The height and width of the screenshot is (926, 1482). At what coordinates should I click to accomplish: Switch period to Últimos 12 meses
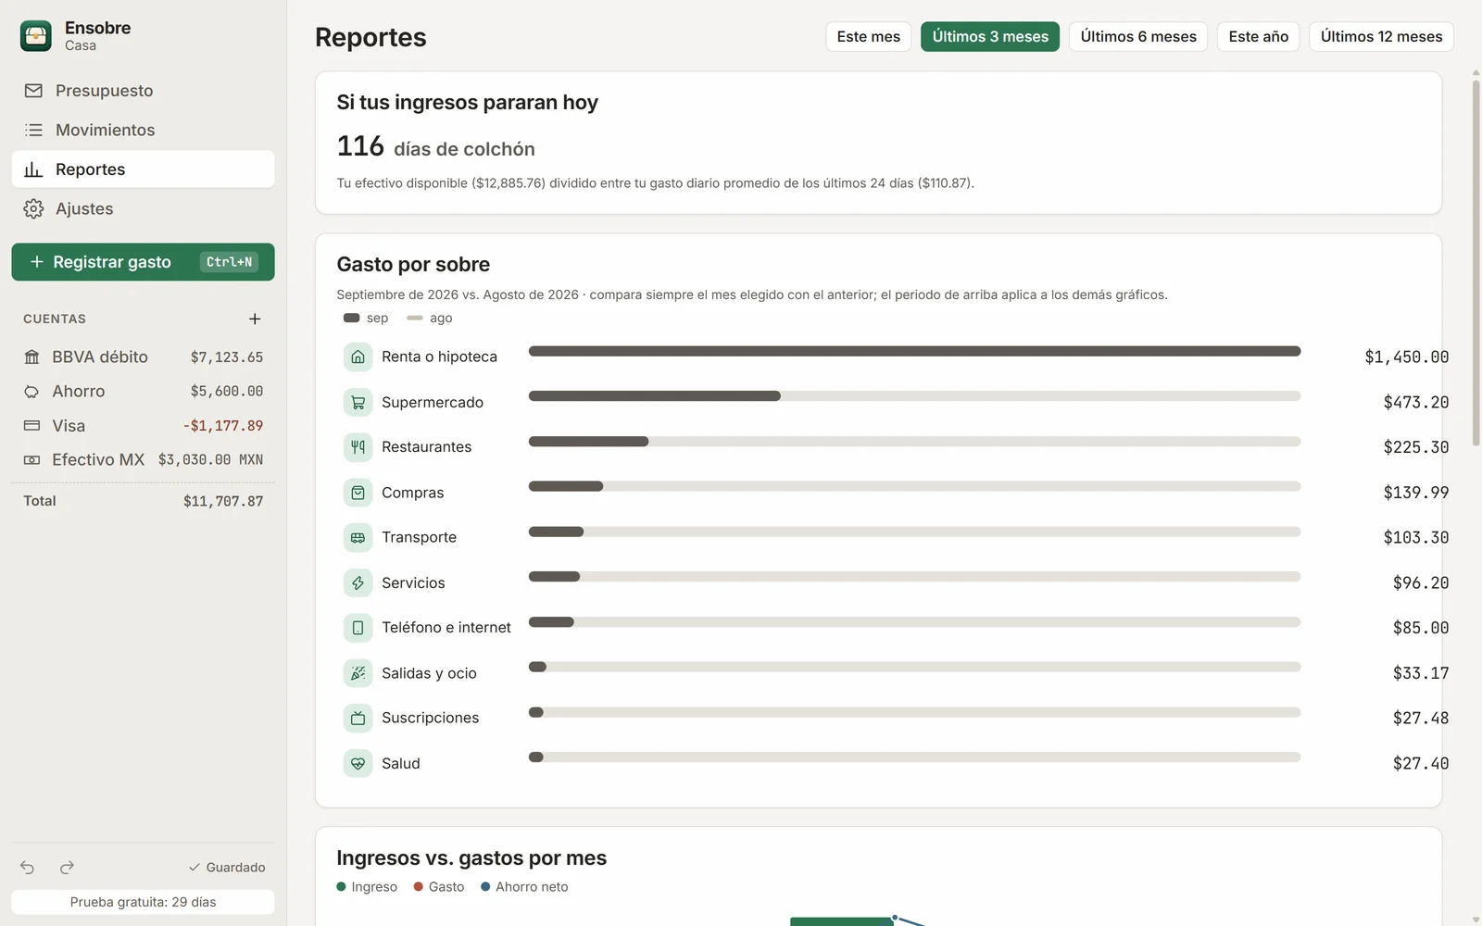coord(1381,37)
